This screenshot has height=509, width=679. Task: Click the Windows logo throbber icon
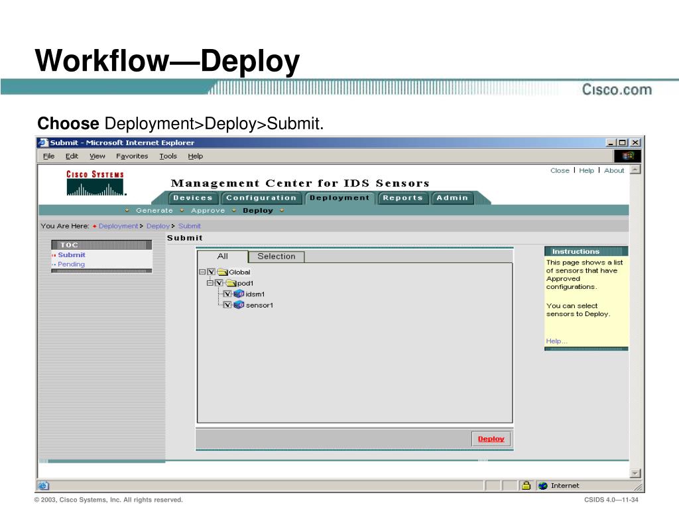click(627, 156)
